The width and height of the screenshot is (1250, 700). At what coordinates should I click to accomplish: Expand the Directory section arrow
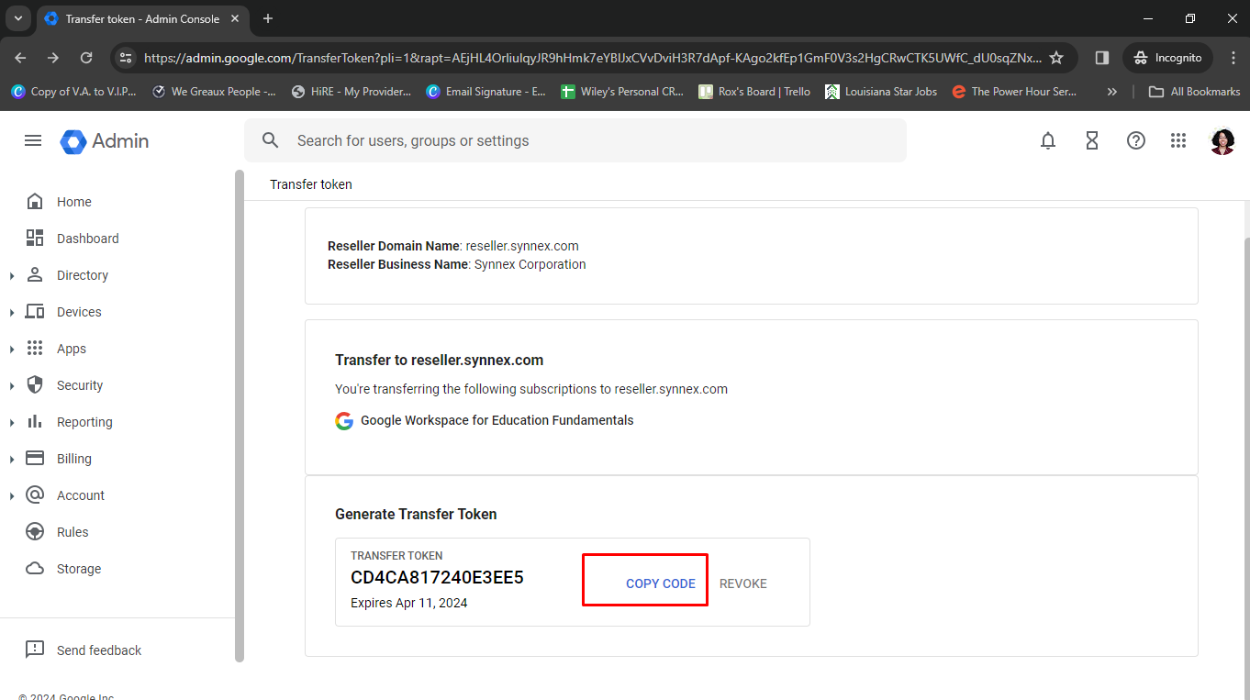12,276
